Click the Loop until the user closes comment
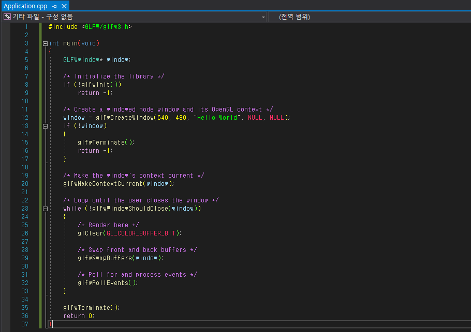471x332 pixels. (x=141, y=200)
